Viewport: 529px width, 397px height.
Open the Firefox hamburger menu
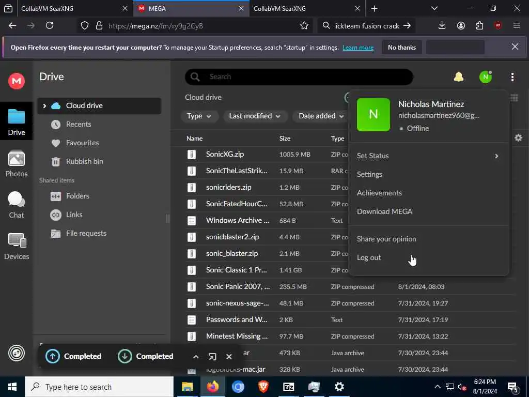tap(517, 26)
